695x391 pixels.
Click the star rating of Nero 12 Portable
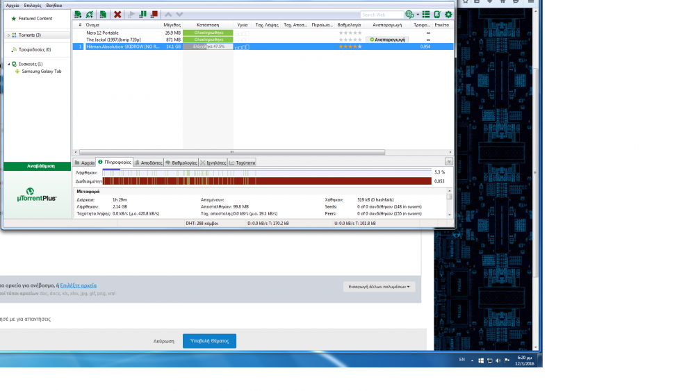[350, 33]
